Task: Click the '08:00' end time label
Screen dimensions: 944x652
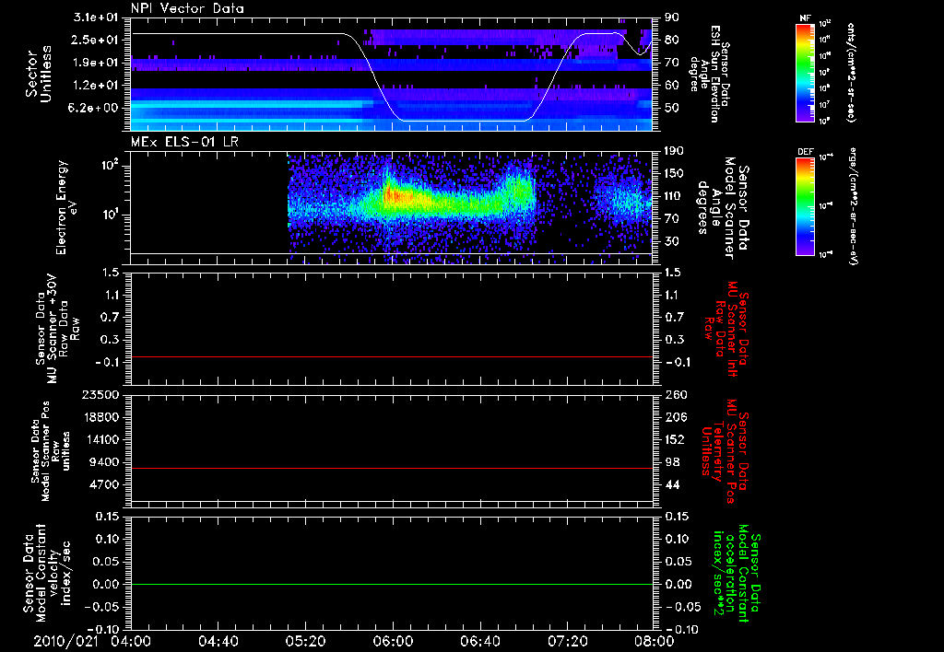Action: pos(655,642)
